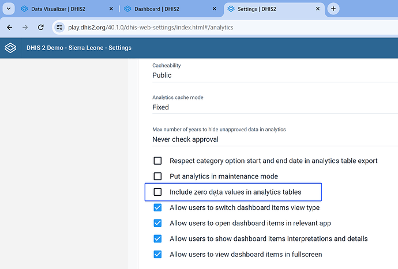Click the browser forward arrow
Screen dimensions: 398x269
[25, 28]
